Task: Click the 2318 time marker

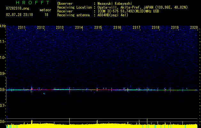Action: coord(156,28)
